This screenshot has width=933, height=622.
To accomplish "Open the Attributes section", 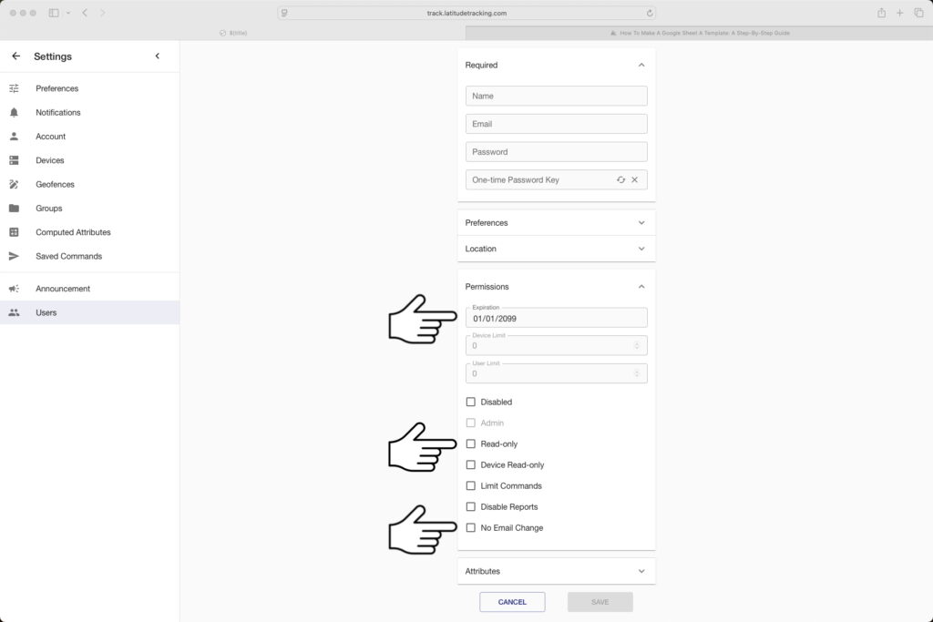I will tap(642, 571).
